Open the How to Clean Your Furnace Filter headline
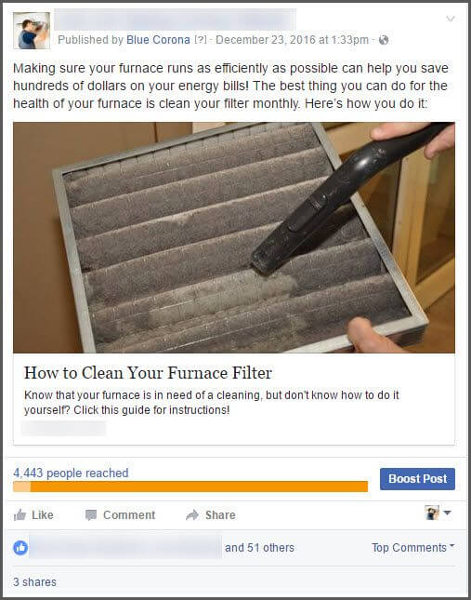 pos(148,373)
